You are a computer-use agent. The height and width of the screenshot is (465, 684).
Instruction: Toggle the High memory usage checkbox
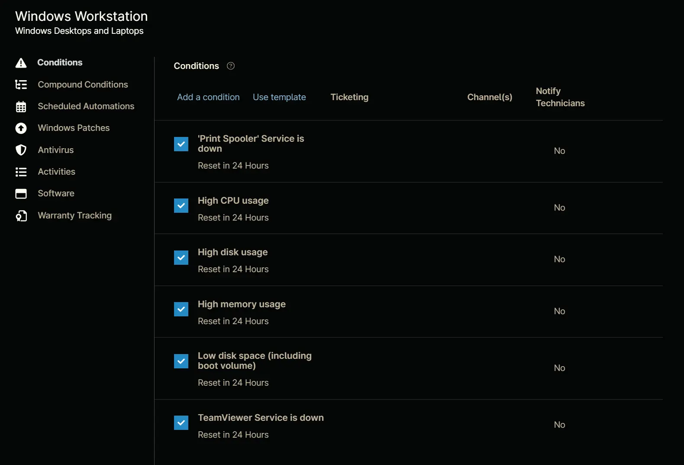(181, 309)
